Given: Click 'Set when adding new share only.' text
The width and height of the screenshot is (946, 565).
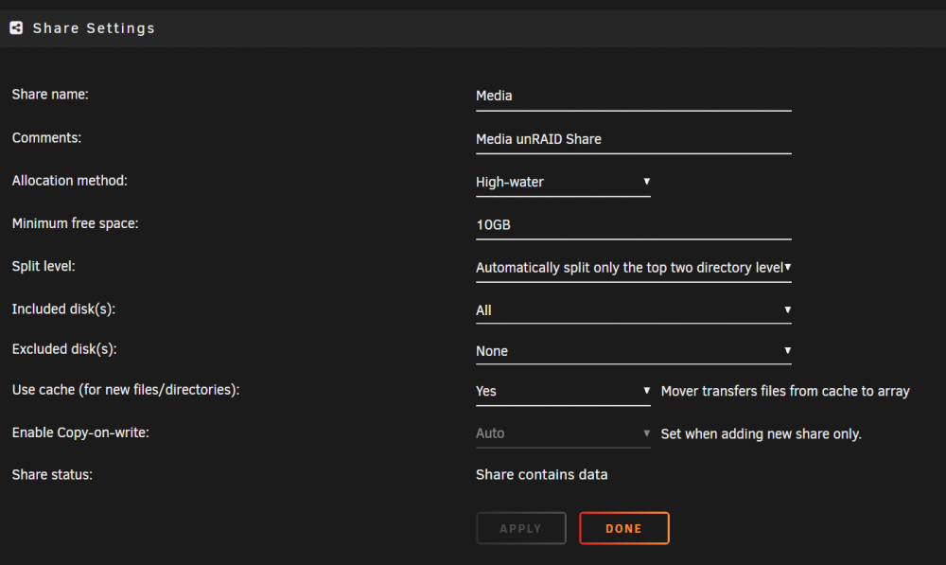Looking at the screenshot, I should pos(761,434).
